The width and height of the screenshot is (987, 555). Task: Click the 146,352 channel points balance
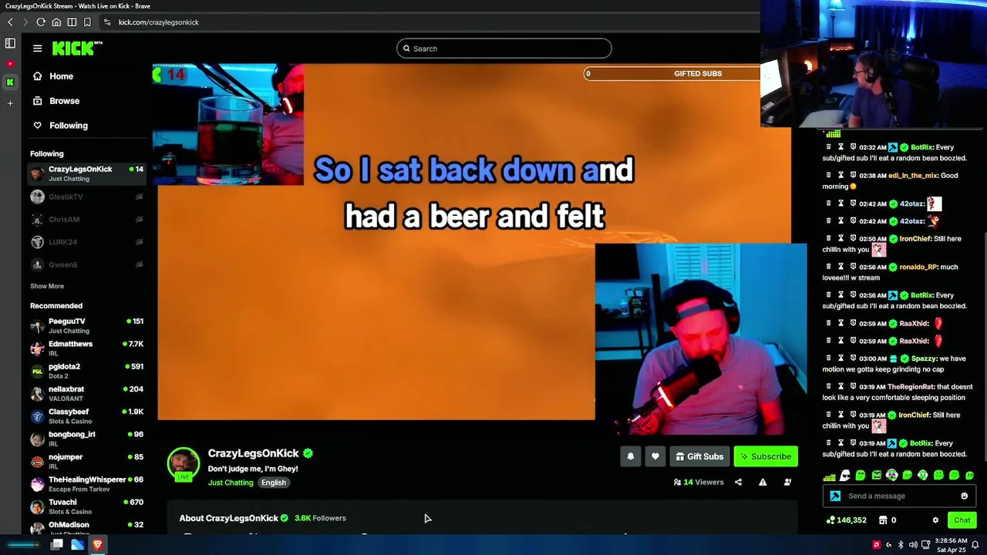point(846,520)
